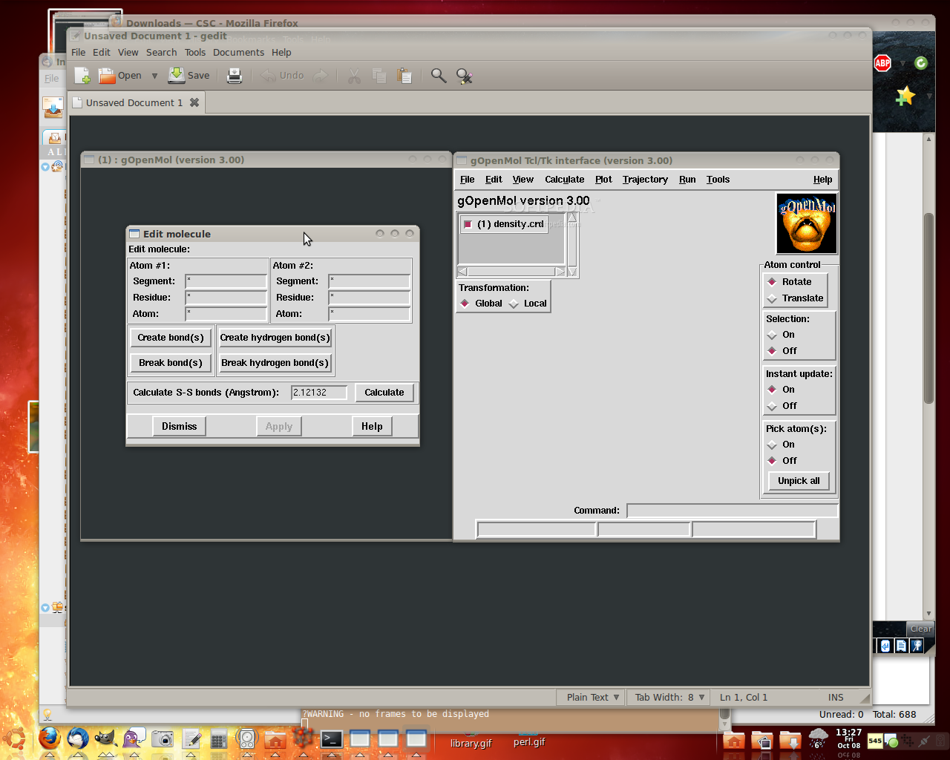Select Translate in Atom control
This screenshot has height=760, width=950.
pos(796,298)
